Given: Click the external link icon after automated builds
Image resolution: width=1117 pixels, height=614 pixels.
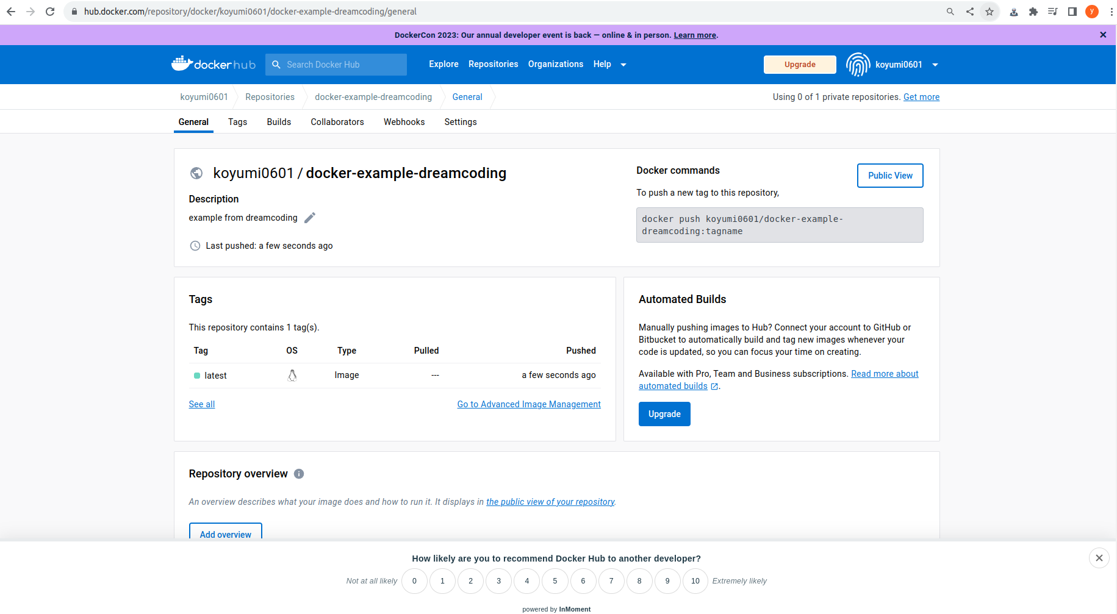Looking at the screenshot, I should [x=714, y=387].
